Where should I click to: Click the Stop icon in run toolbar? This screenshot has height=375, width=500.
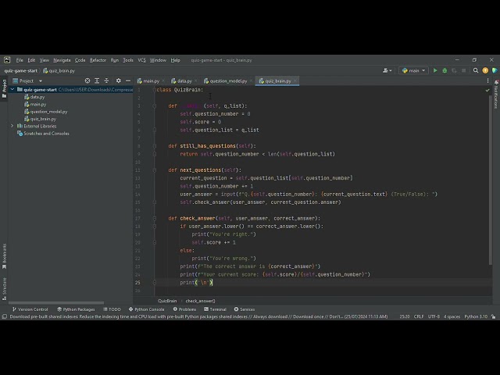(x=463, y=70)
